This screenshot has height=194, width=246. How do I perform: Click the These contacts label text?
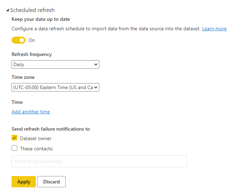click(36, 149)
